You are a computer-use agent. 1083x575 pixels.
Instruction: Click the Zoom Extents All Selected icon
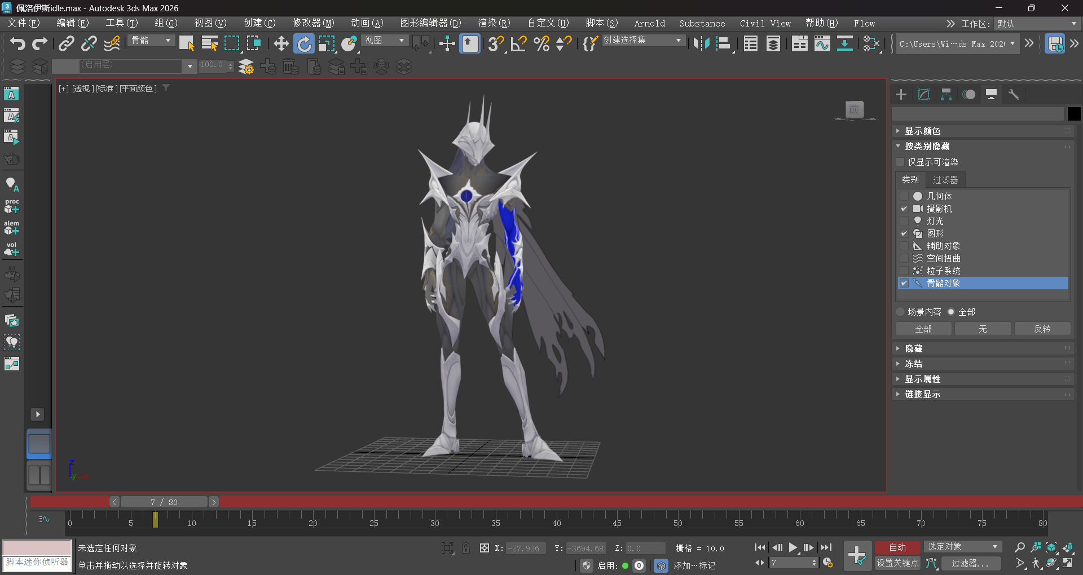coord(1068,547)
